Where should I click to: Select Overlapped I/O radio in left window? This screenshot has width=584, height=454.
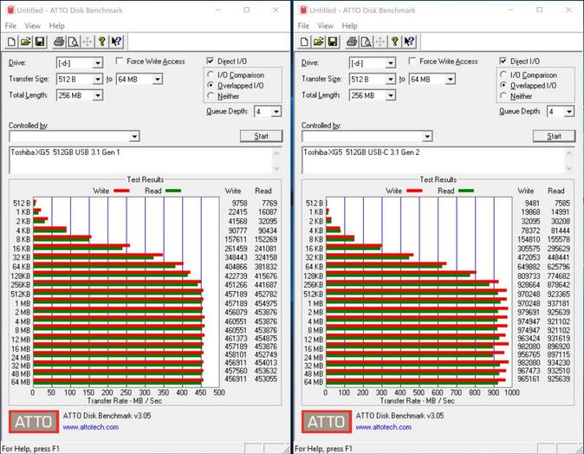(211, 85)
